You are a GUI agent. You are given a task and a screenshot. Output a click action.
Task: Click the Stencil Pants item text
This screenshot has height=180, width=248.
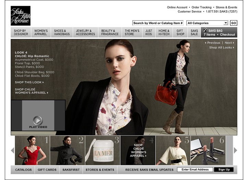pyautogui.click(x=29, y=67)
